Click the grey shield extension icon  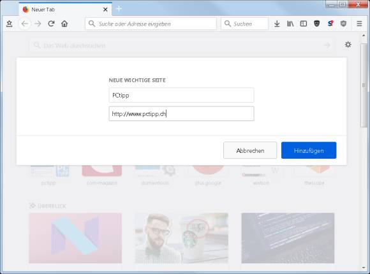pos(343,24)
